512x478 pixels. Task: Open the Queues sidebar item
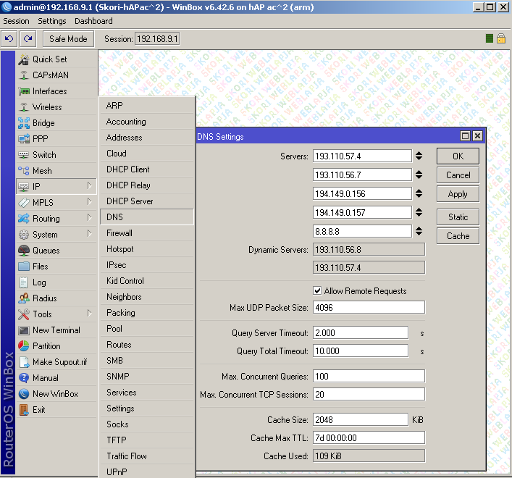(46, 251)
